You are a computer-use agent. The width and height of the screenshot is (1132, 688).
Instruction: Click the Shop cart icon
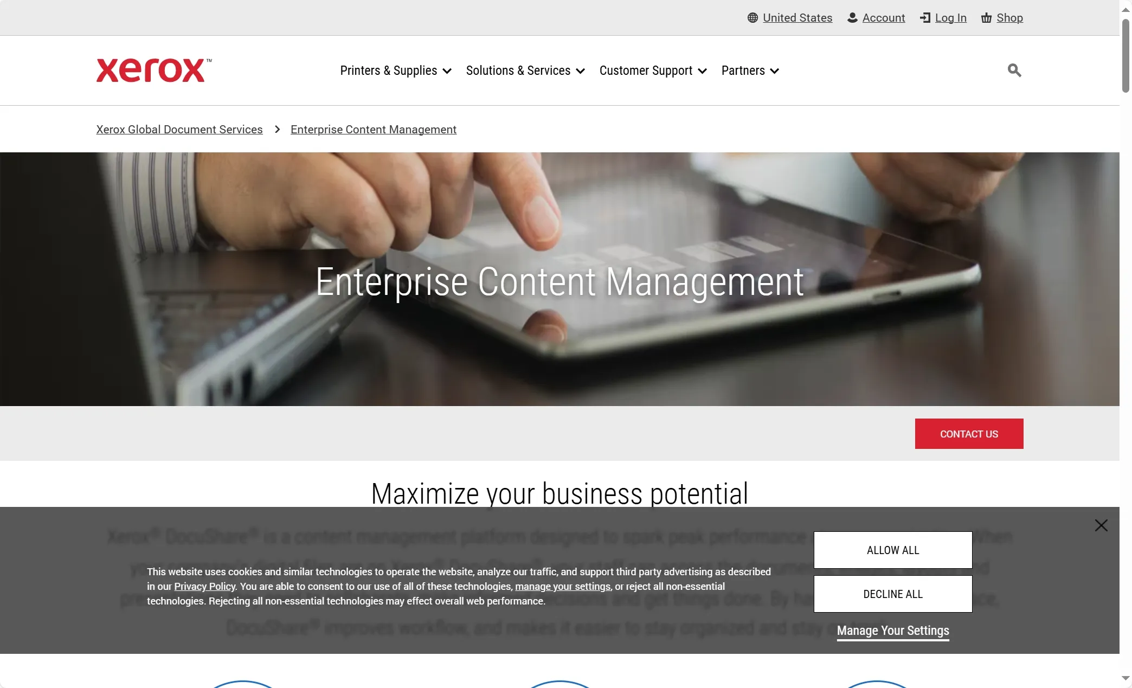[x=986, y=17]
